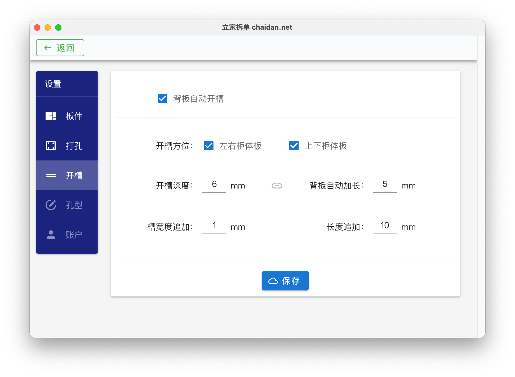
Task: Click the 长度追加 label
Action: [x=345, y=227]
